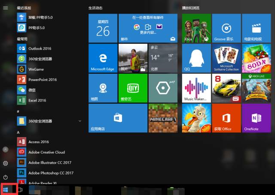
Task: Open the 北京 weather tile
Action: 163,58
